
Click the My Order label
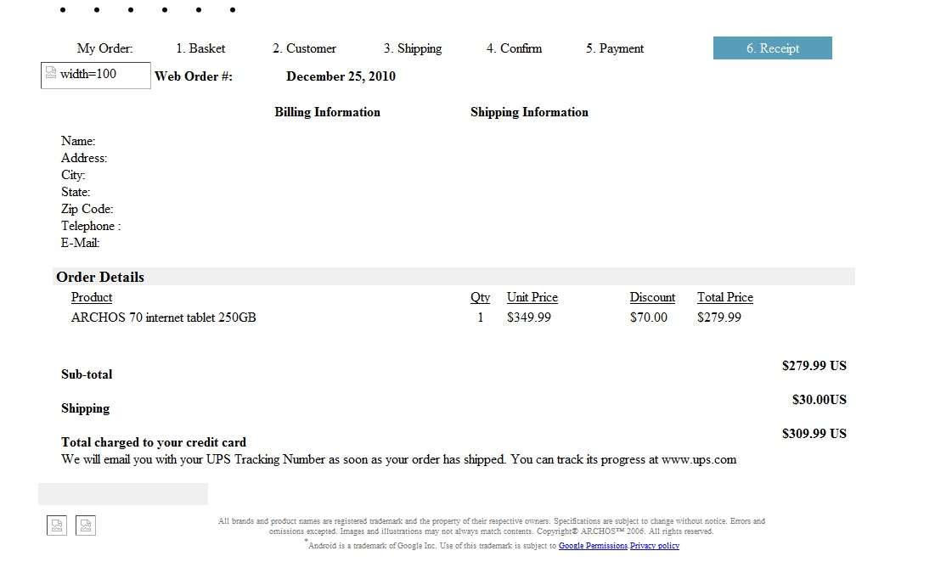(x=104, y=48)
